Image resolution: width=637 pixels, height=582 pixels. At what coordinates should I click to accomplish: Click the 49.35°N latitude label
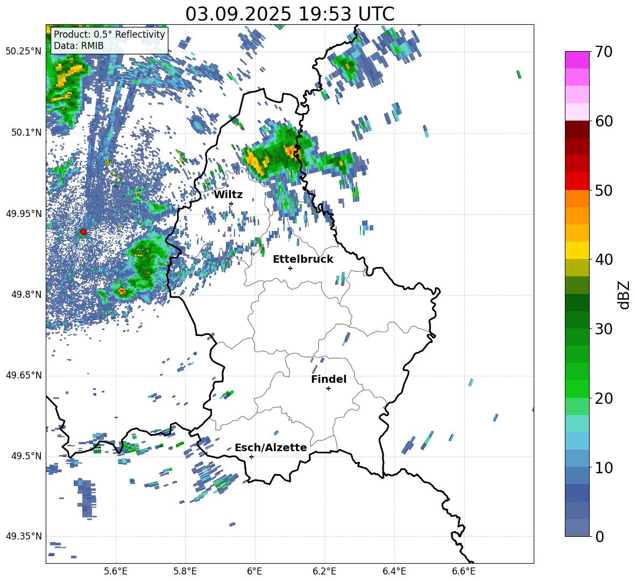tap(24, 536)
